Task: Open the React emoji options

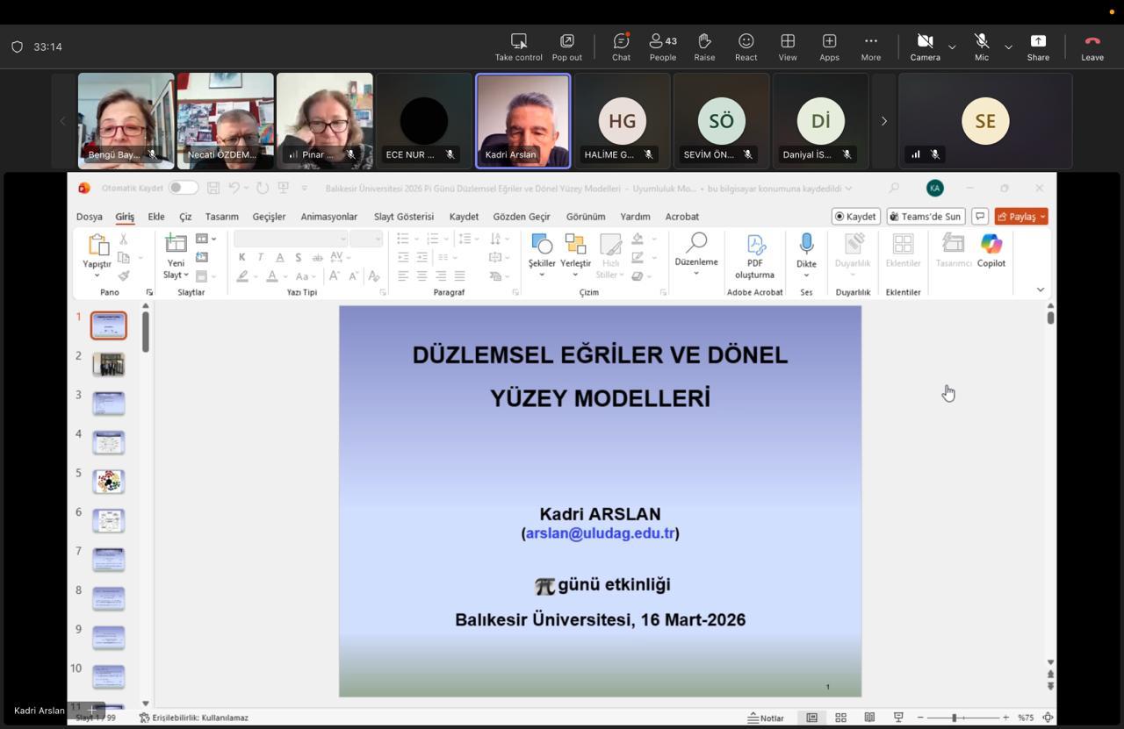Action: tap(746, 47)
